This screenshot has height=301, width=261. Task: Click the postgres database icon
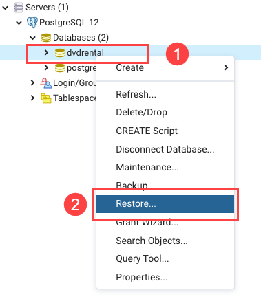click(x=60, y=68)
